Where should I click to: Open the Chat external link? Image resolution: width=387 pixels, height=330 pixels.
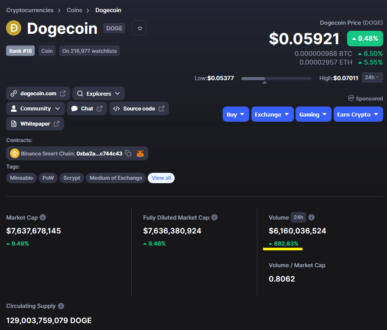pyautogui.click(x=87, y=109)
